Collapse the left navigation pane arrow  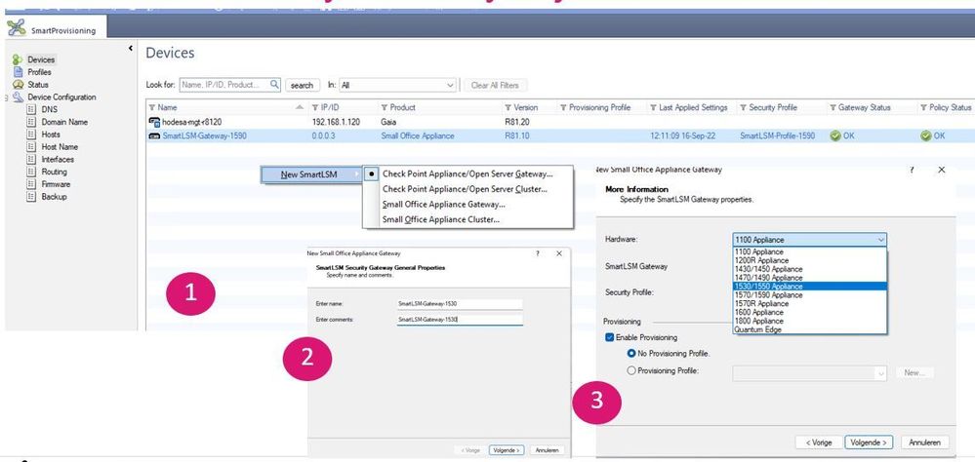point(132,49)
